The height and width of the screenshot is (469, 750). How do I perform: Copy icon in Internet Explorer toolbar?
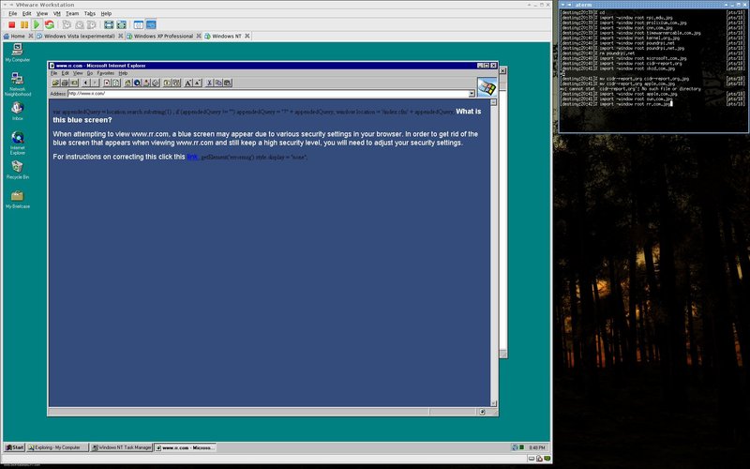coord(218,83)
